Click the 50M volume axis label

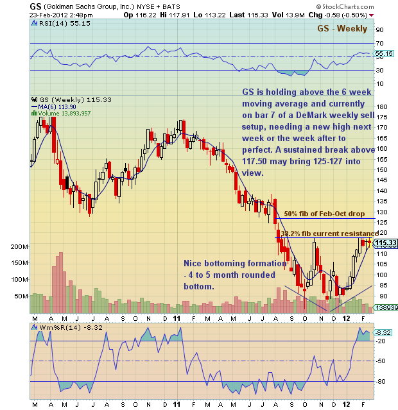pyautogui.click(x=21, y=296)
